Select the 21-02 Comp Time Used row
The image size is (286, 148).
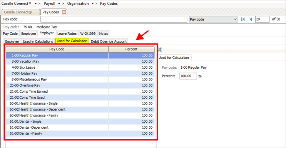coord(80,97)
